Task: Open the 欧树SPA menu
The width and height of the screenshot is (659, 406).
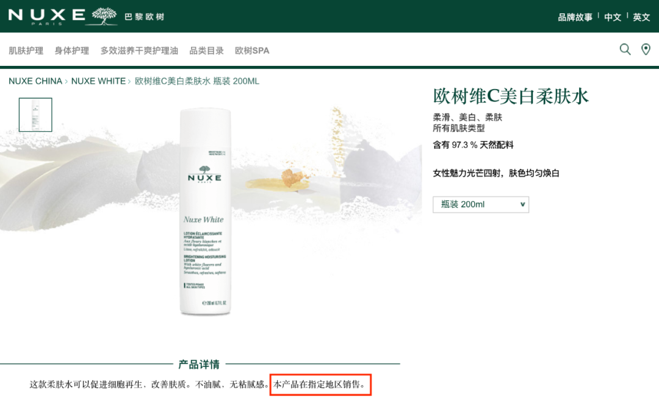Action: coord(252,51)
